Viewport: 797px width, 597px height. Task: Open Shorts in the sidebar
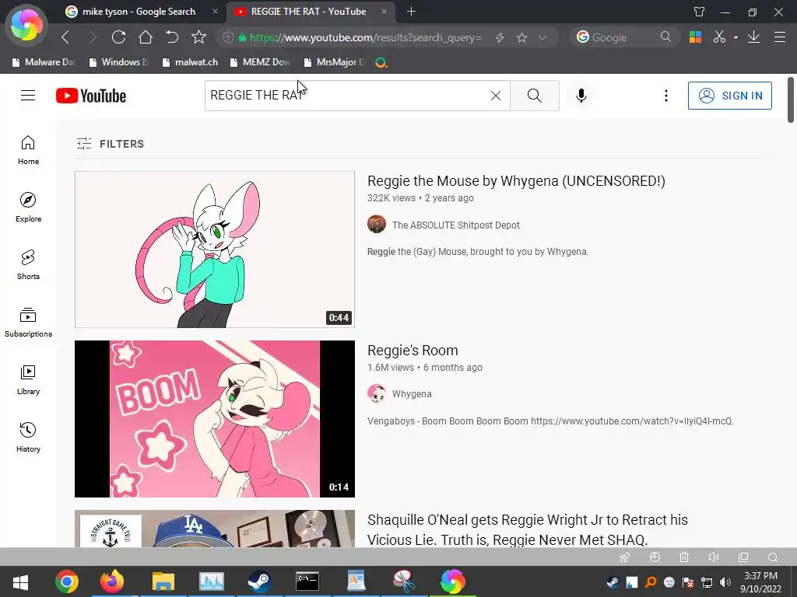(28, 265)
